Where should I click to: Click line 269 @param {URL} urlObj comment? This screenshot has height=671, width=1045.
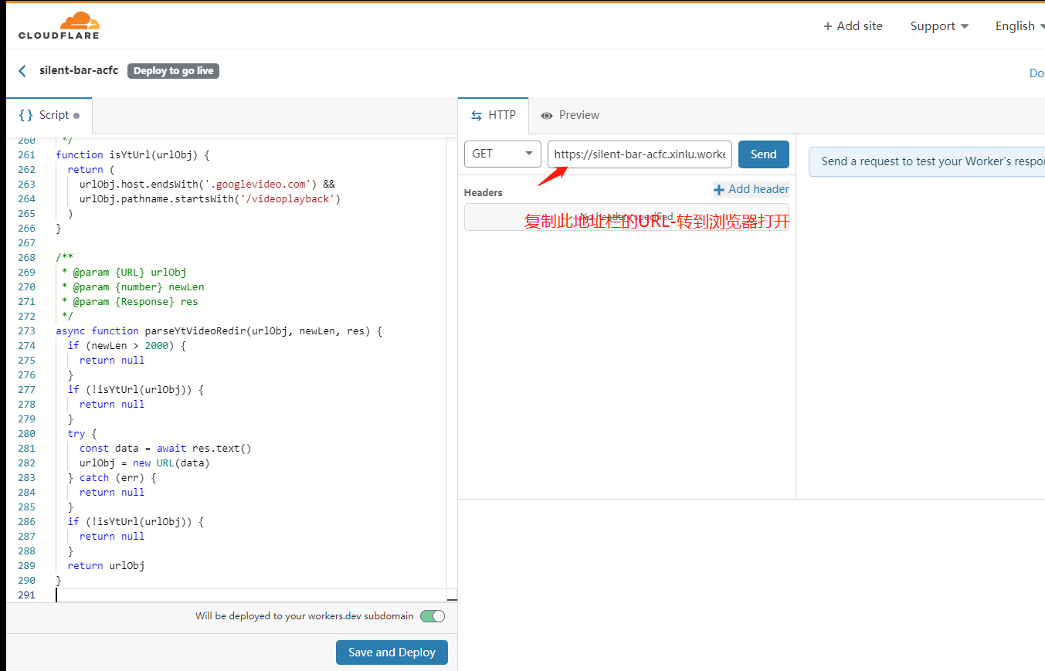click(x=124, y=272)
